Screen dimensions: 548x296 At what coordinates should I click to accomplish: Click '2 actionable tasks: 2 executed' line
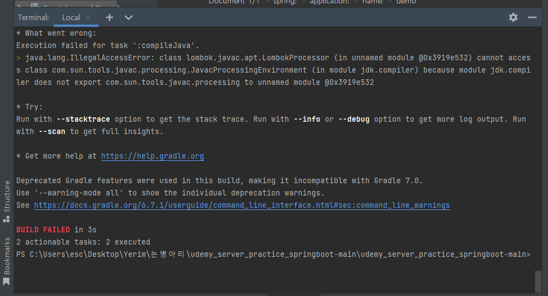tap(83, 242)
